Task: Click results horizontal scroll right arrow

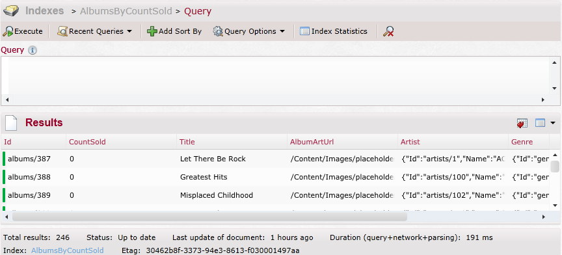Action: pos(543,217)
